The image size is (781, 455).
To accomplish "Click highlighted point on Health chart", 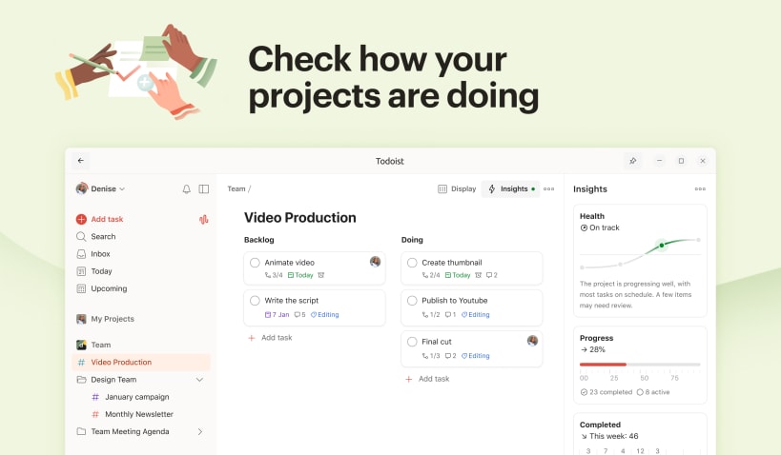I will click(662, 246).
